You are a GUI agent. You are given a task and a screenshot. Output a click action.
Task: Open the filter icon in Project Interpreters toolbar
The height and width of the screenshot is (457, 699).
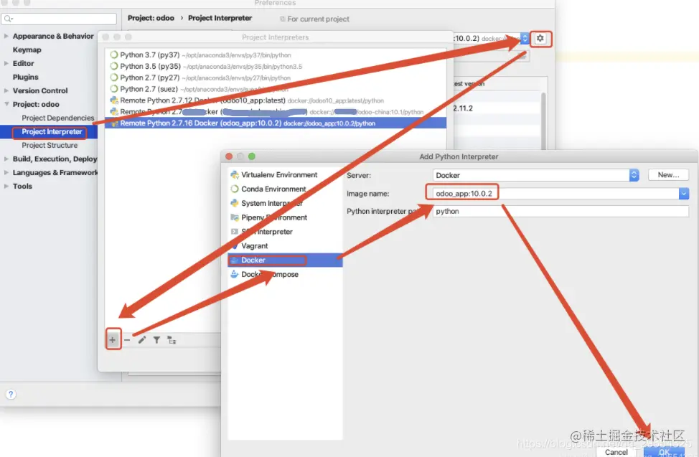click(157, 340)
